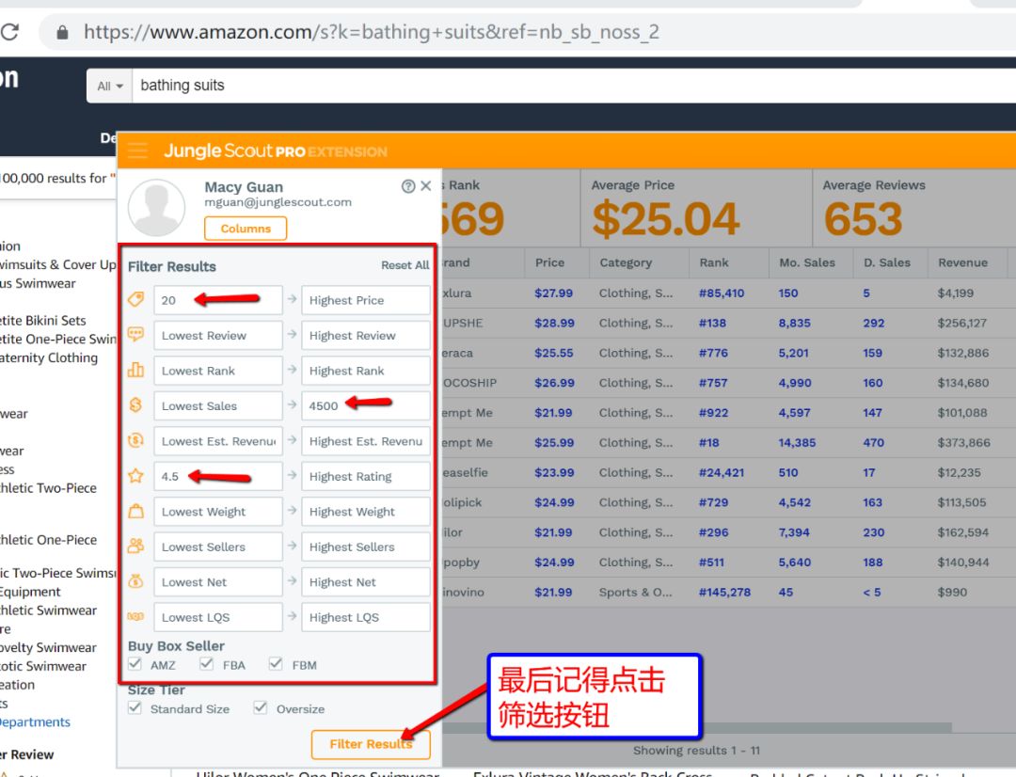Click the Petite Bikini Sets sidebar link
This screenshot has width=1016, height=777.
tap(42, 320)
